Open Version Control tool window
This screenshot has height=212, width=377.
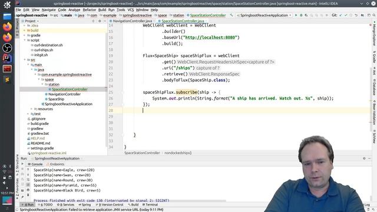pyautogui.click(x=110, y=205)
